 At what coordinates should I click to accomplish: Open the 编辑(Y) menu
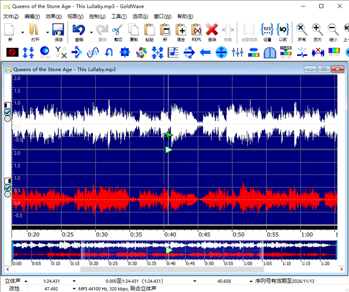tap(32, 16)
